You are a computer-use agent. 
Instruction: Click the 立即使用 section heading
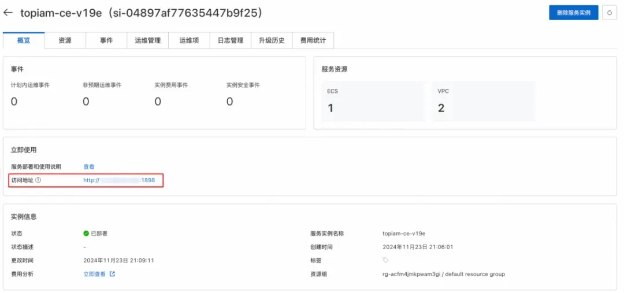(24, 150)
